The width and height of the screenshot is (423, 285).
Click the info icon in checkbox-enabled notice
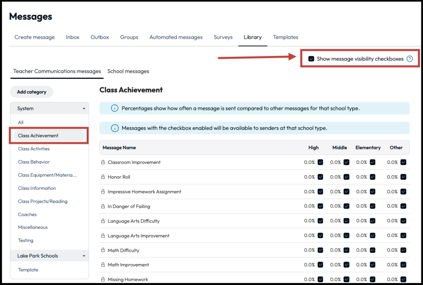115,128
